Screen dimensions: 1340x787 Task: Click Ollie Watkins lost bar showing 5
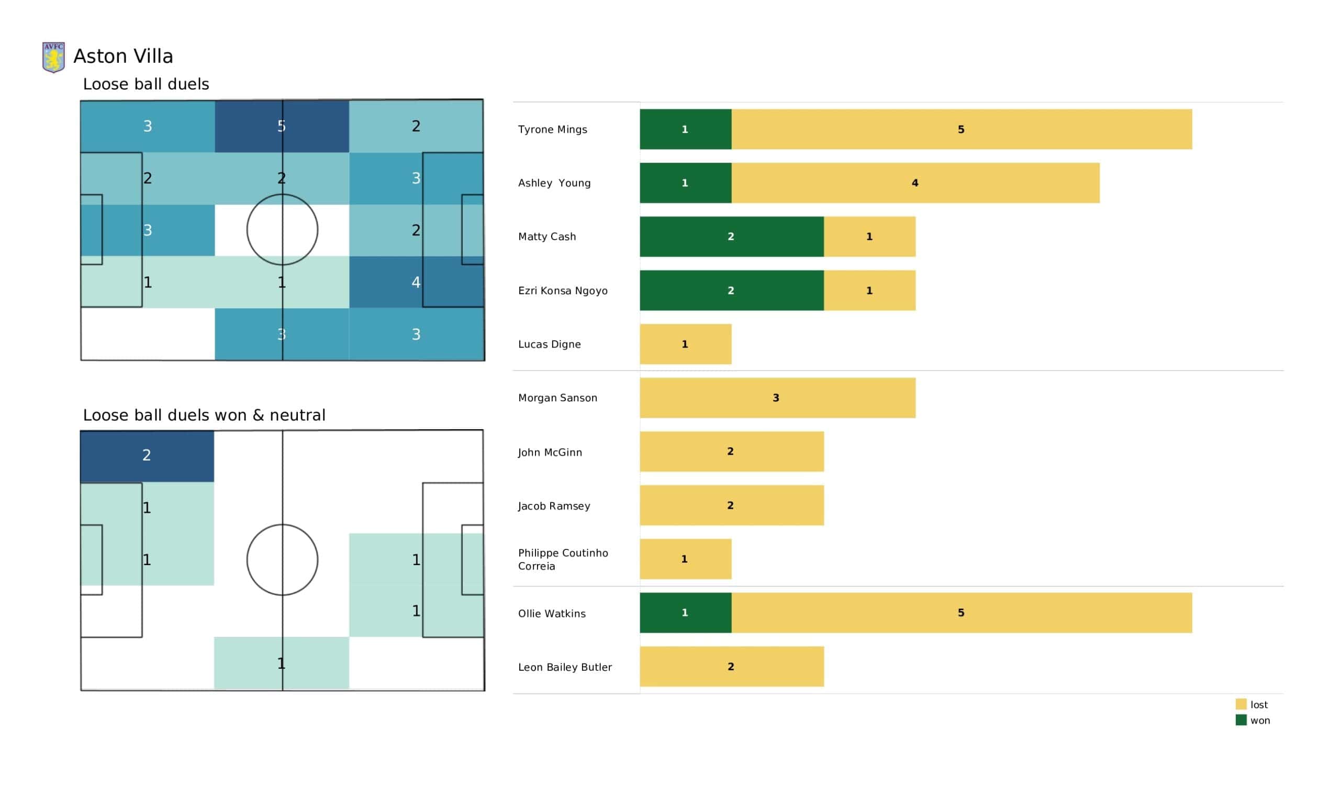point(962,613)
